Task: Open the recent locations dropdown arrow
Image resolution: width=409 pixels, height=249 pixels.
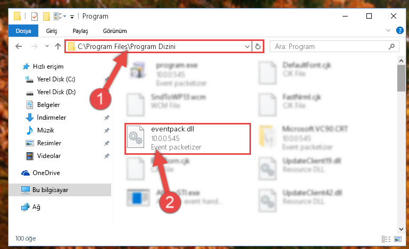Action: pyautogui.click(x=47, y=46)
